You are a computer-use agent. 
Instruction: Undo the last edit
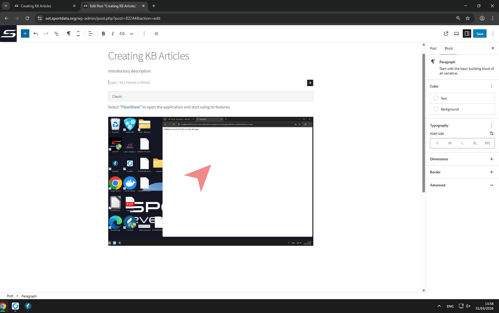[36, 34]
